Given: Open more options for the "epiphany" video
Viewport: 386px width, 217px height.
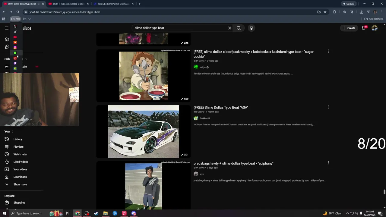Looking at the screenshot, I should pos(328,163).
